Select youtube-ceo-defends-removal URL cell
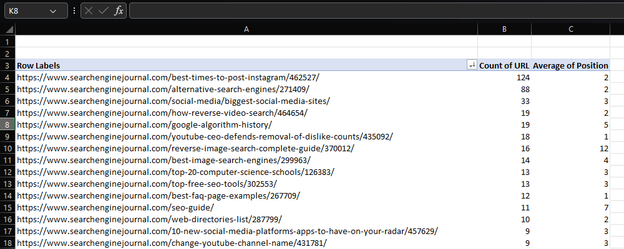624x249 pixels. (246, 136)
